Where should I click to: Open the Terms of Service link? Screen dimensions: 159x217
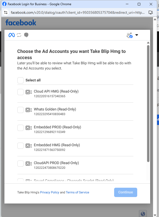point(77,192)
